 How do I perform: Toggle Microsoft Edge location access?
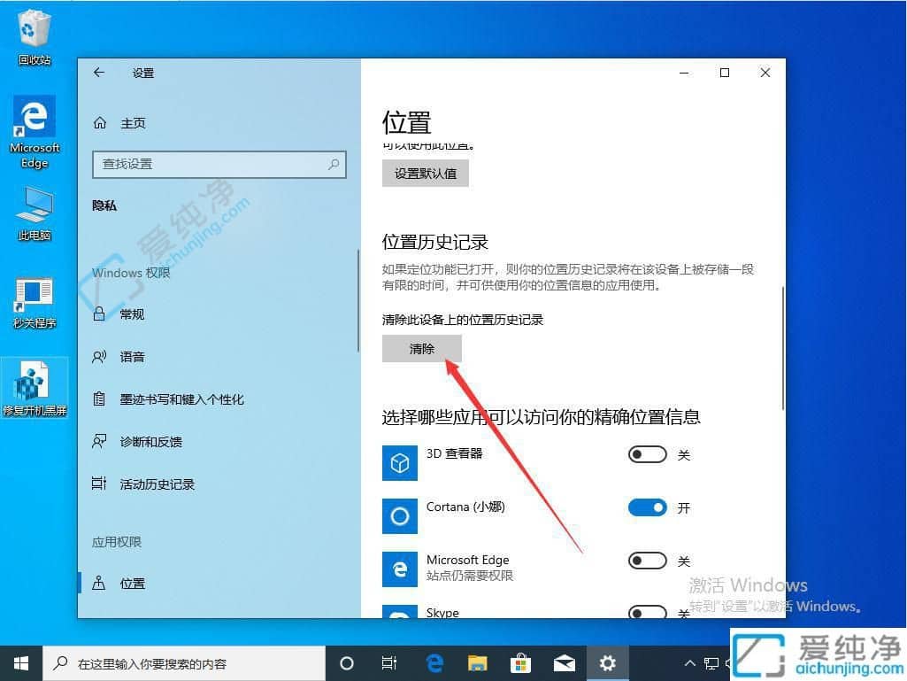[x=647, y=561]
